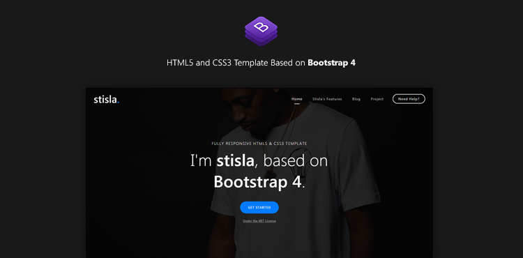Click the purple Bootstrap stack logo
This screenshot has height=258, width=523.
coord(261,31)
